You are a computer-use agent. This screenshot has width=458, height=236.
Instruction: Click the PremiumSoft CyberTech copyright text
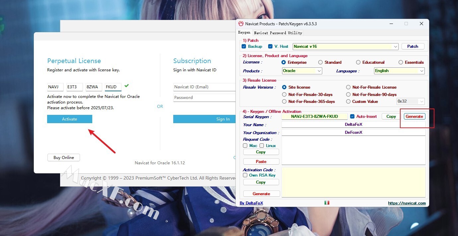click(x=158, y=178)
